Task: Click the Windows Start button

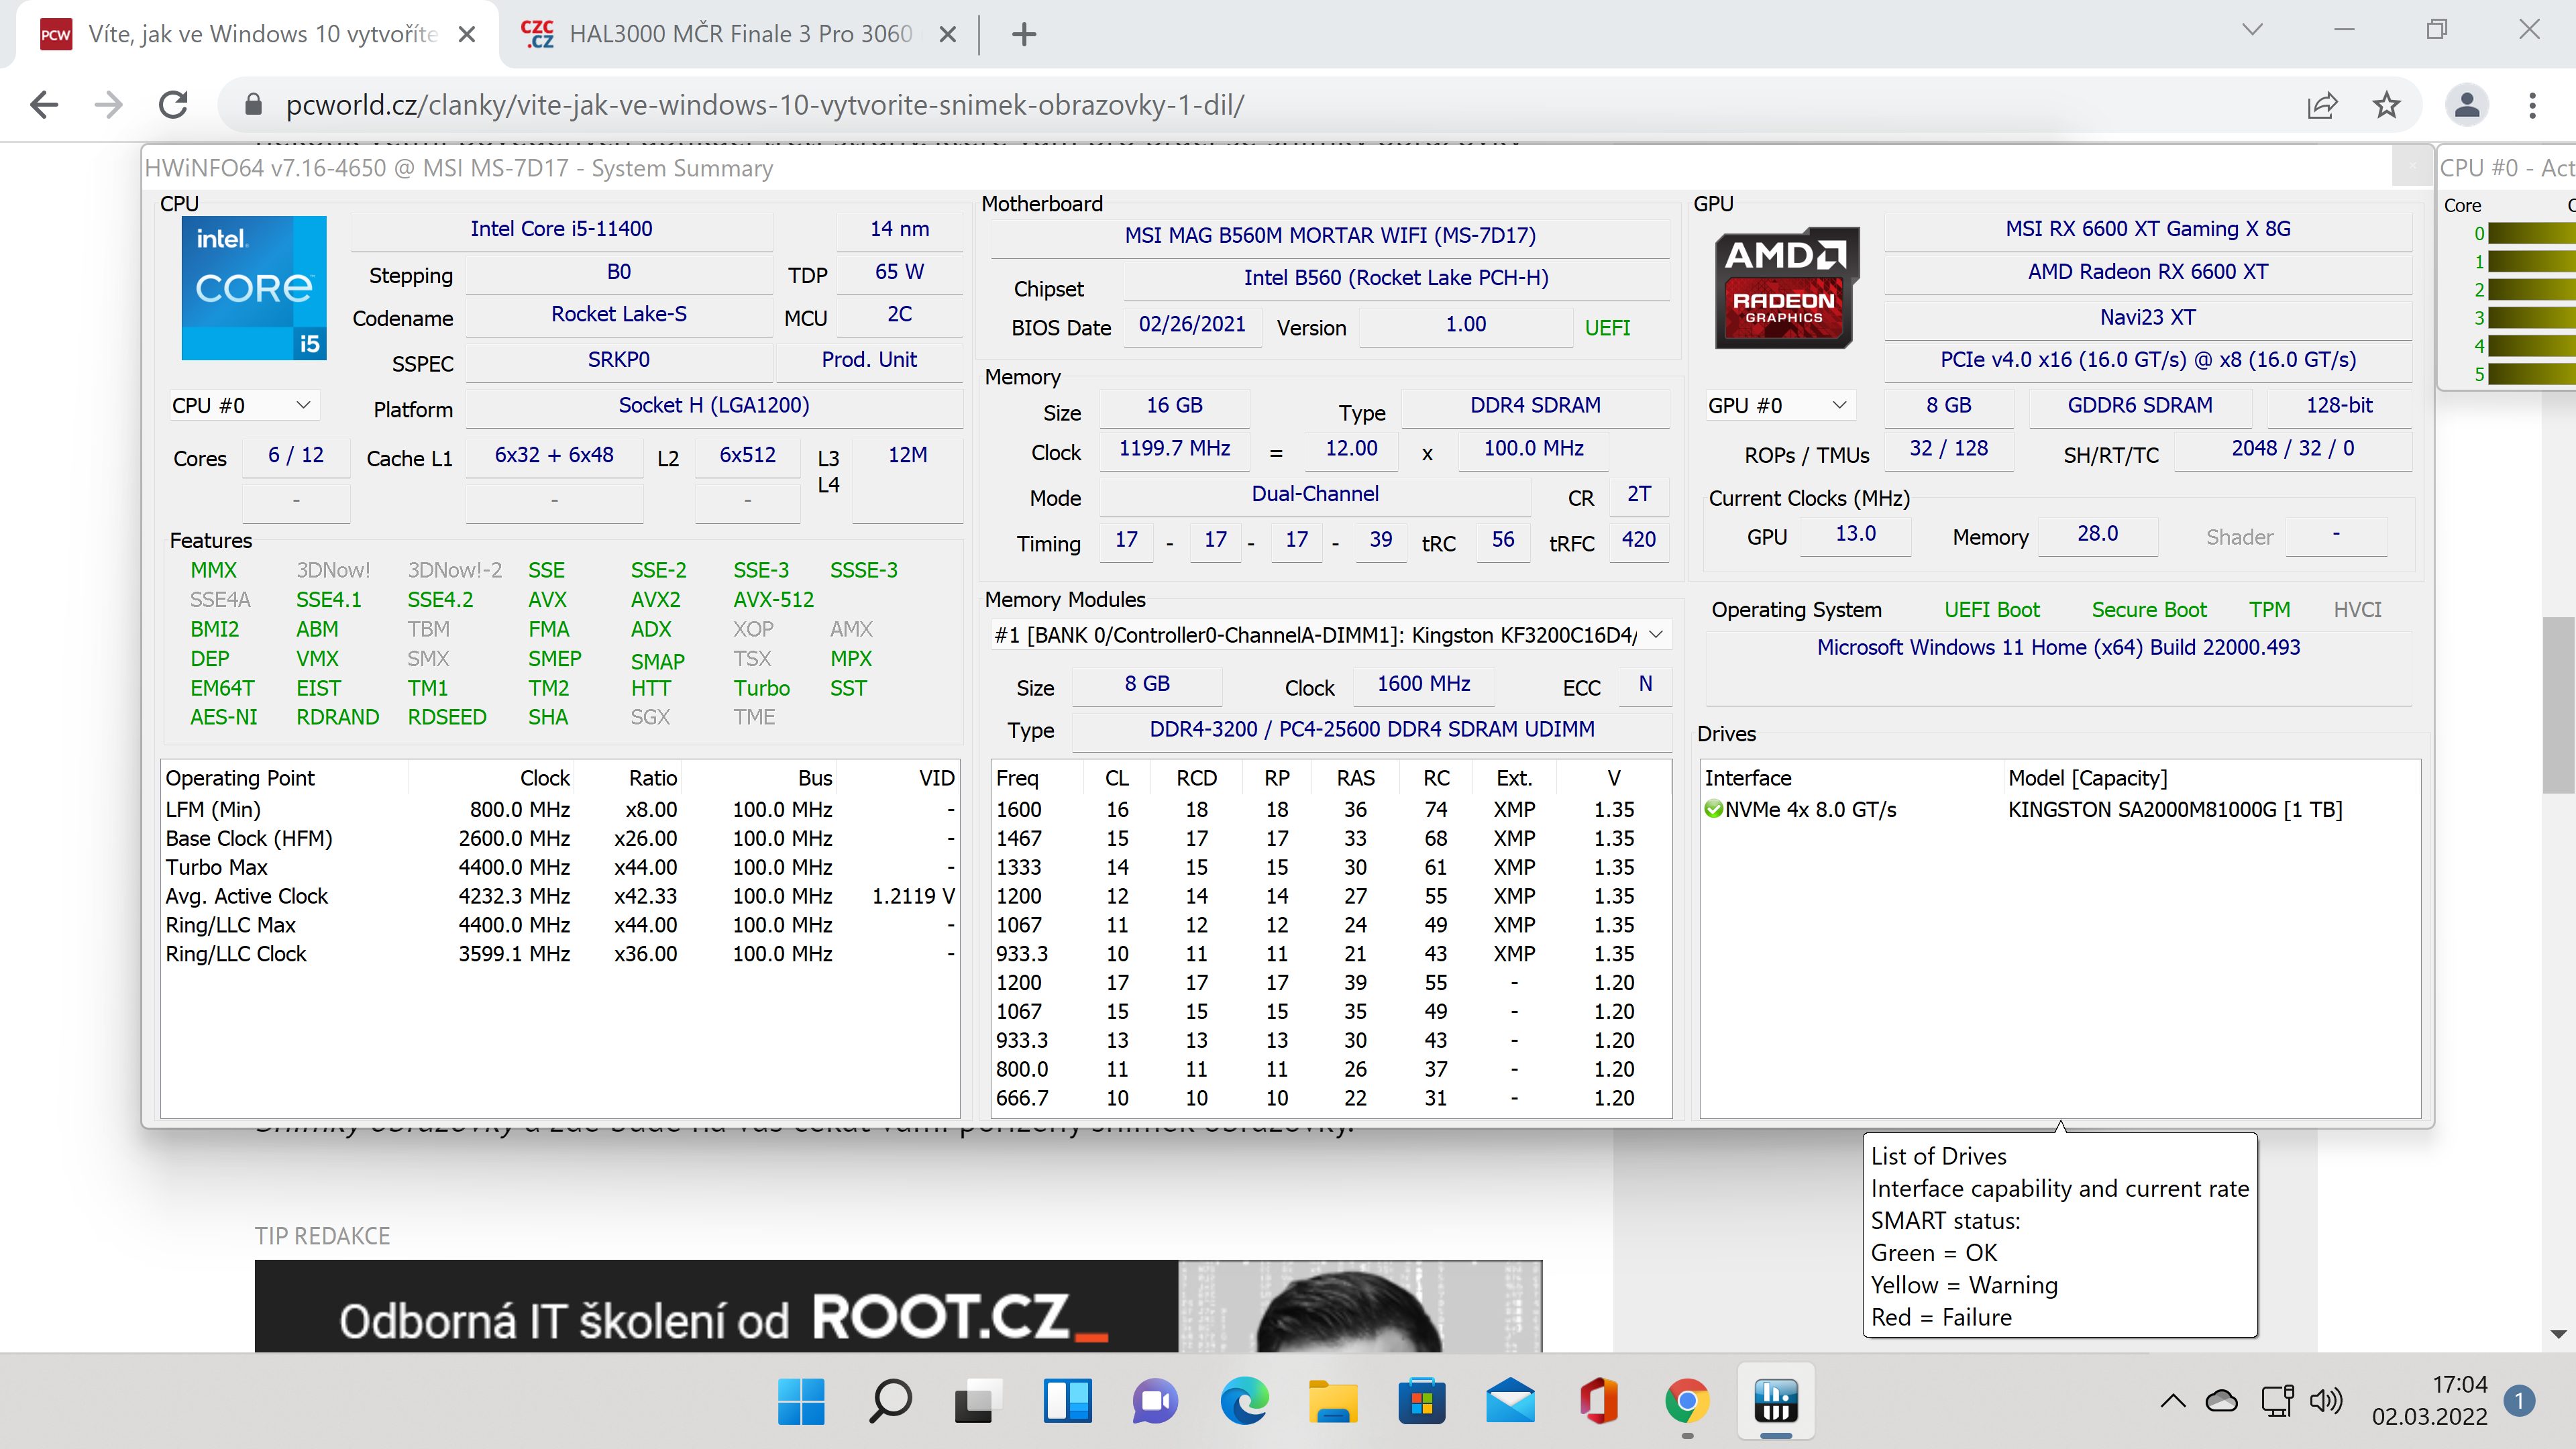Action: [801, 1401]
